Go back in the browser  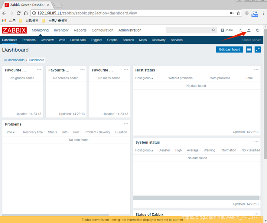pos(4,13)
